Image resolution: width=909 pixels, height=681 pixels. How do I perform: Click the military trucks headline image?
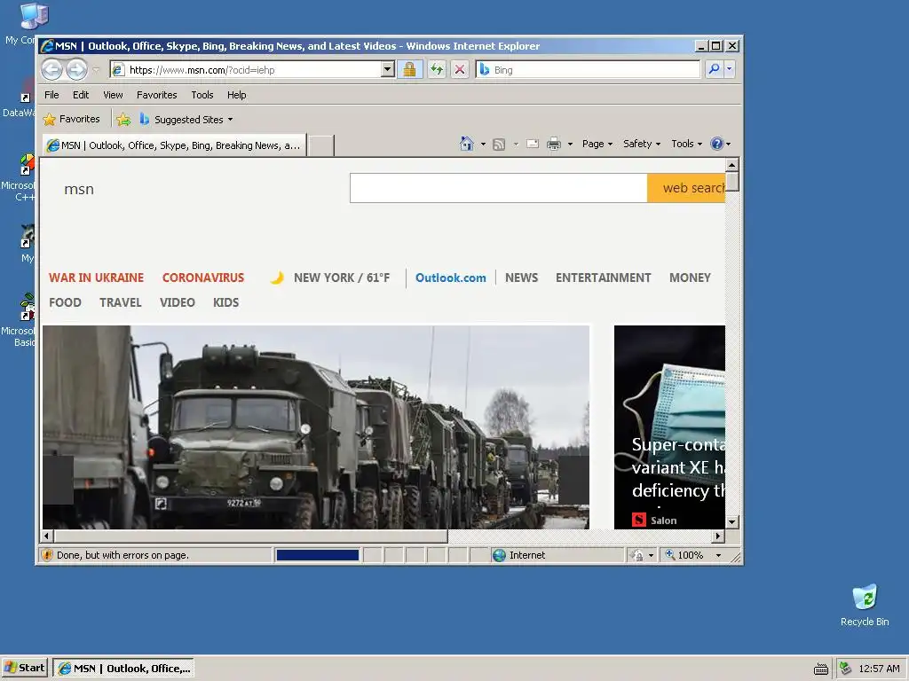[316, 427]
